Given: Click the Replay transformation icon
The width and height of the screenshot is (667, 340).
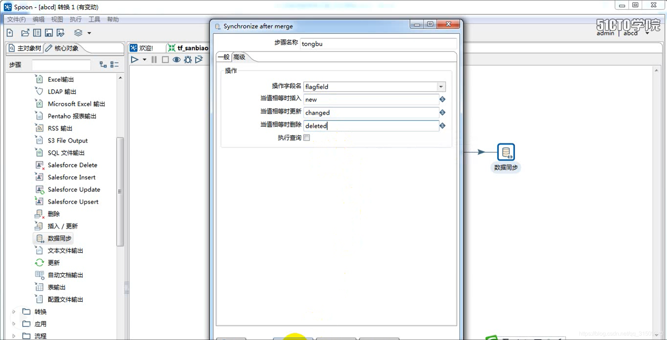Looking at the screenshot, I should pyautogui.click(x=199, y=60).
